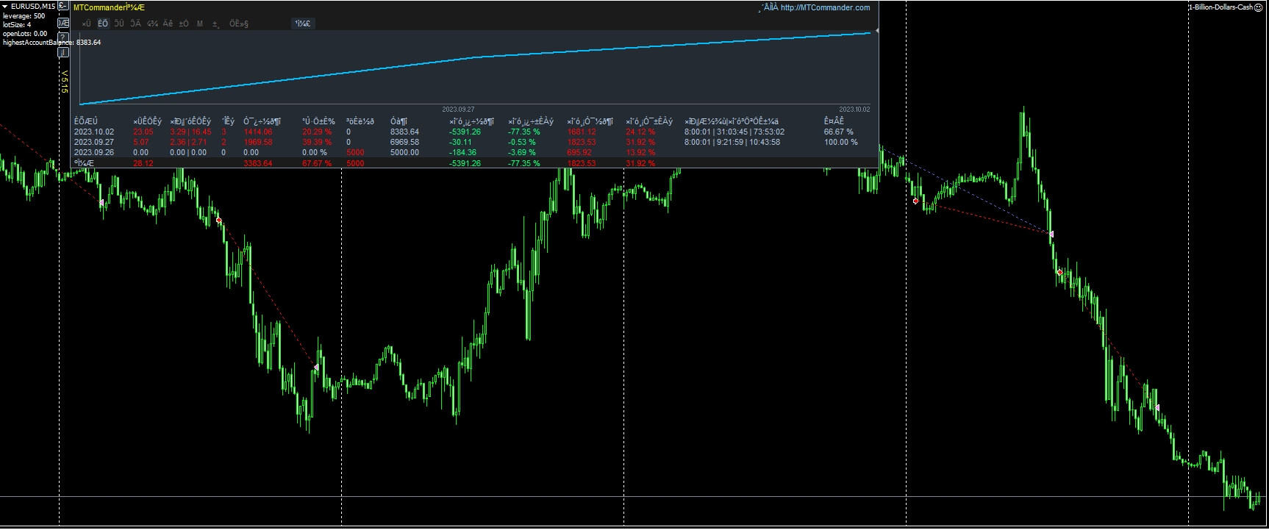Image resolution: width=1269 pixels, height=530 pixels.
Task: Click the side strip icon above the help icon
Action: click(64, 24)
